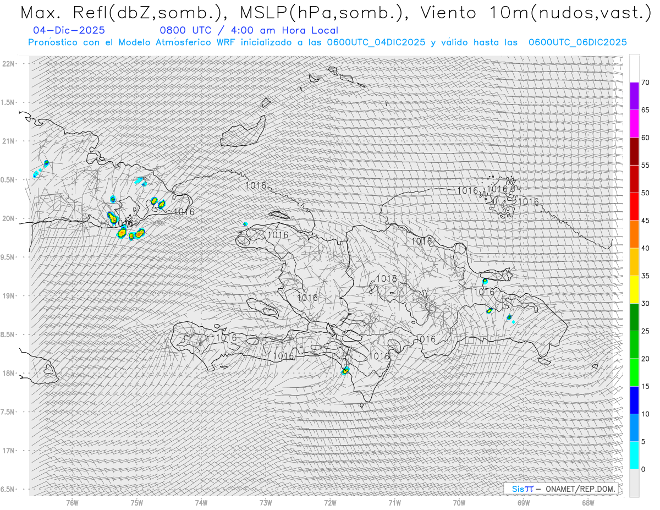
Task: Click the '6.5N' latitude axis label
Action: click(x=8, y=489)
